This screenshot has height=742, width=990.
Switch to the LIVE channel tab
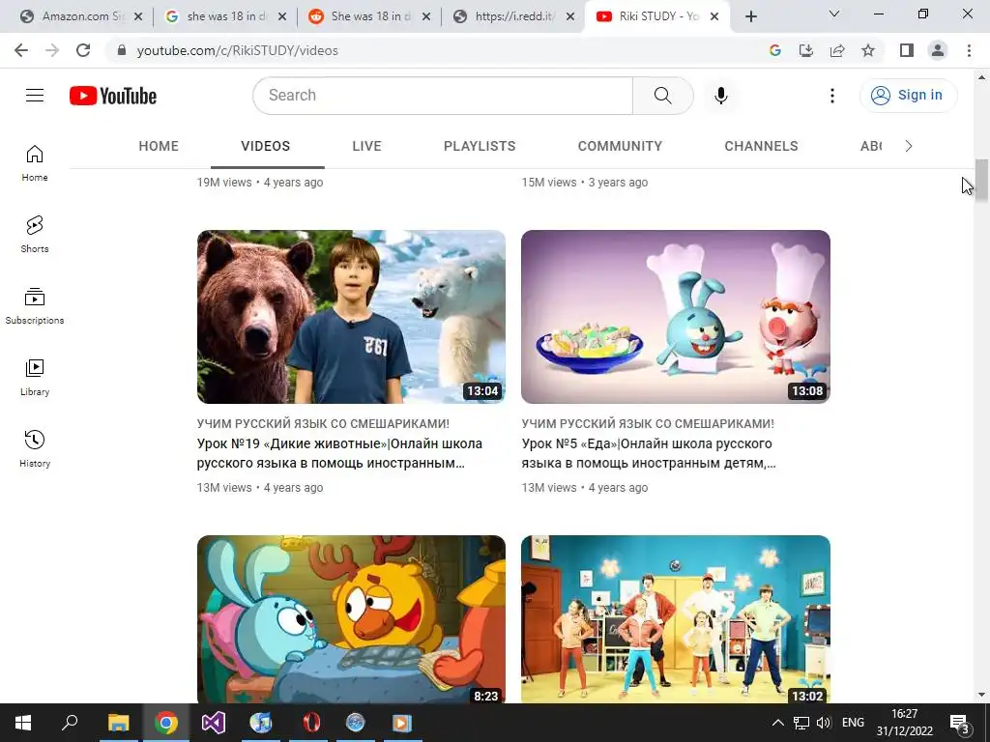click(366, 147)
